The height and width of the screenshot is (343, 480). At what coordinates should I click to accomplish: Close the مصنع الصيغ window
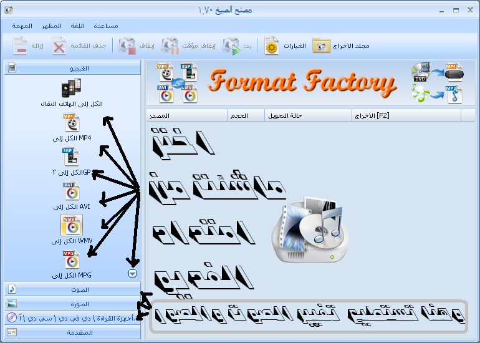point(470,10)
